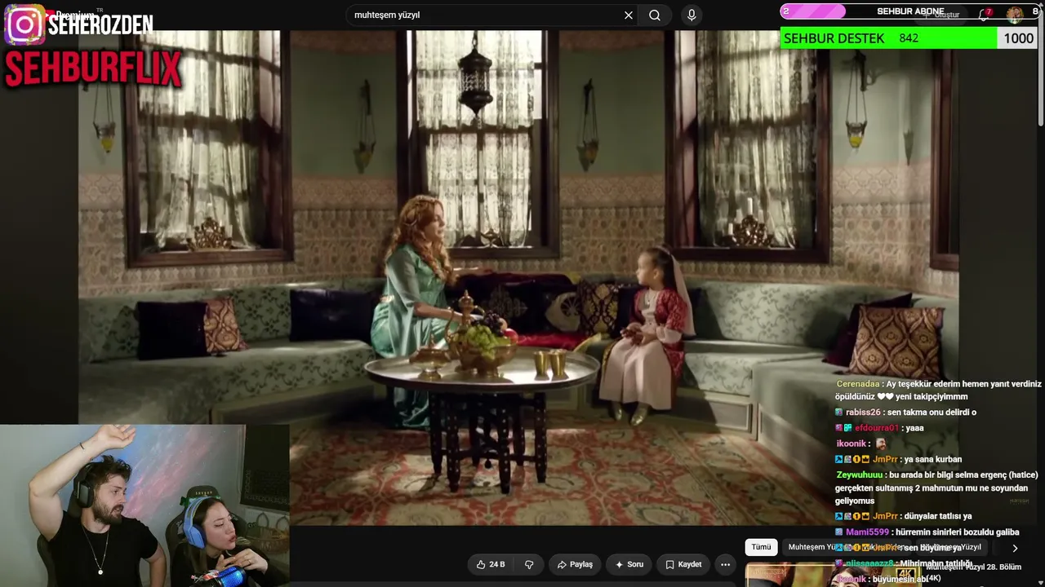1045x587 pixels.
Task: Start voice search with the microphone
Action: (x=691, y=15)
